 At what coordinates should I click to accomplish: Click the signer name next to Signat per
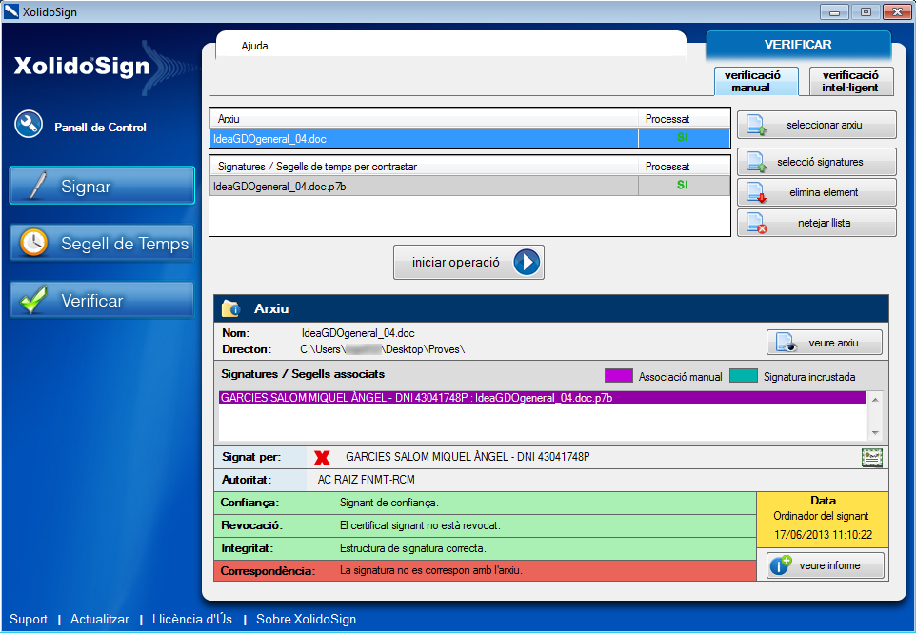(468, 457)
